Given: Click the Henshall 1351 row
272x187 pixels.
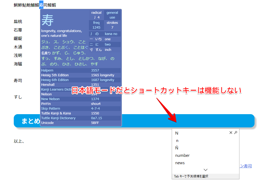Looking at the screenshot, I should (81, 84).
